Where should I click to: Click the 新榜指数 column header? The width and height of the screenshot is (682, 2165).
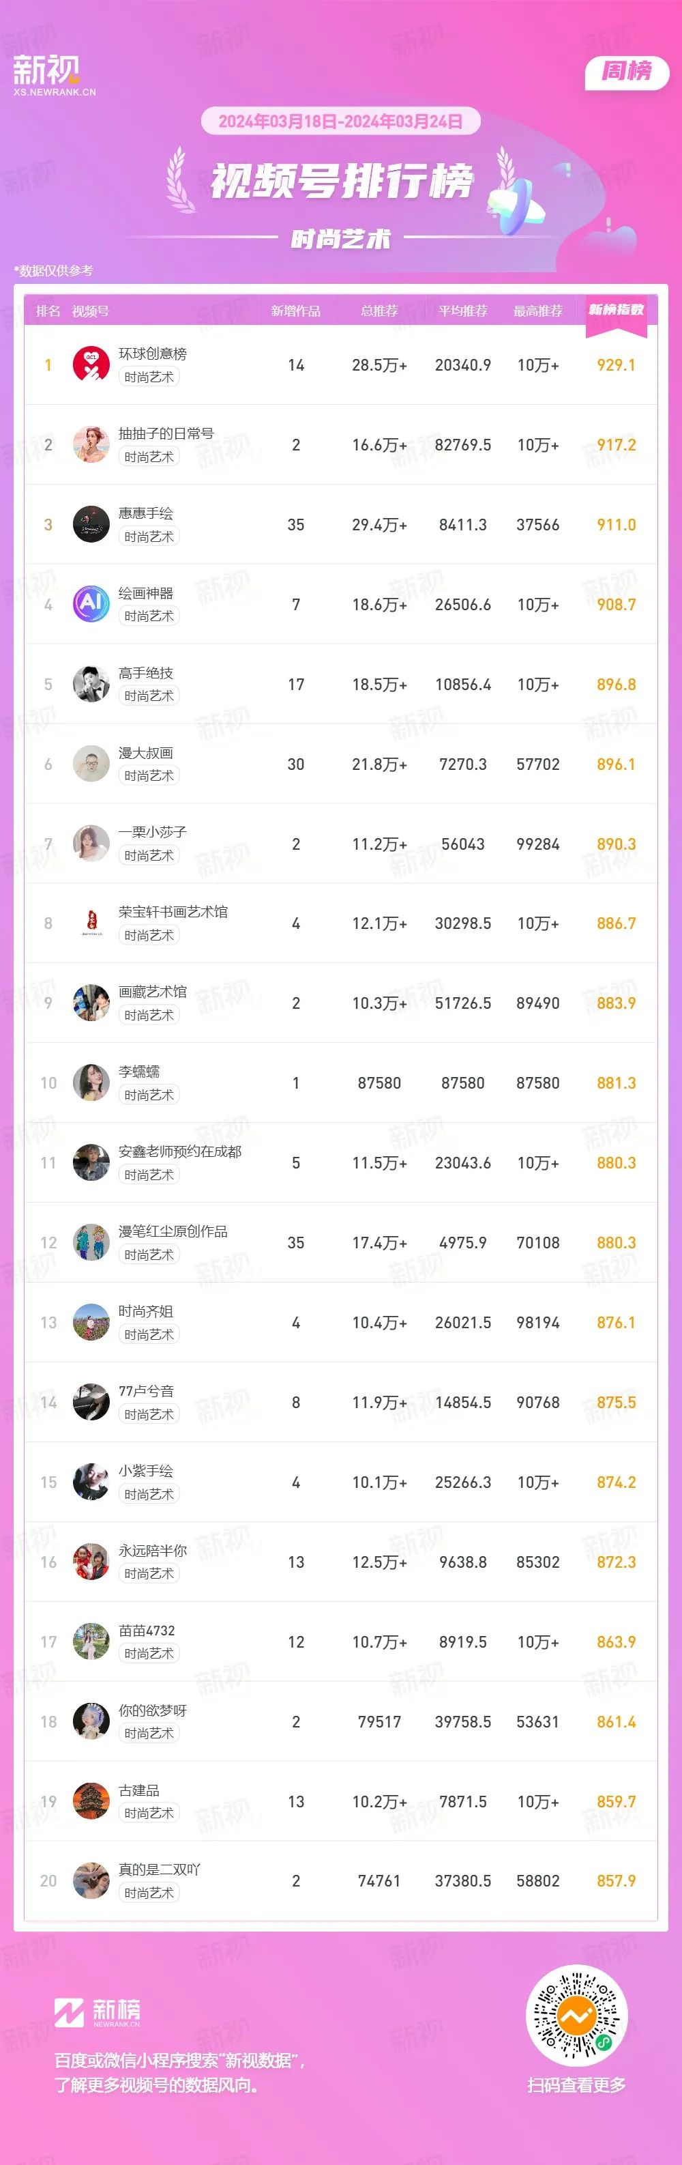616,311
